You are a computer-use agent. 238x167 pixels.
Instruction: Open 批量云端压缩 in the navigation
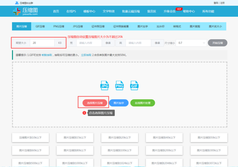point(131,11)
